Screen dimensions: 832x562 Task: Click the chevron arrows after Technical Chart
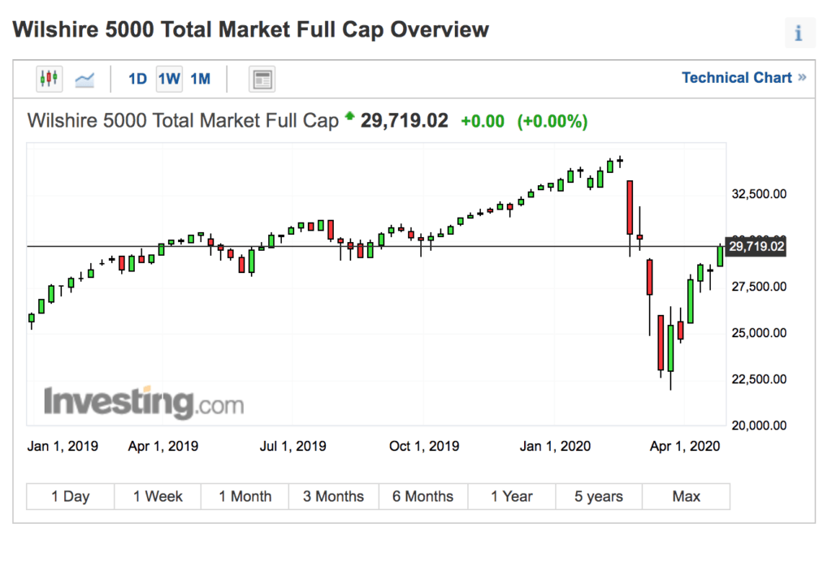(801, 77)
